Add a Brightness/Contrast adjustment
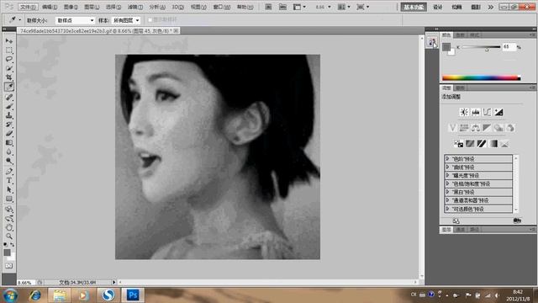Screen dimensions: 538x303 (464, 112)
